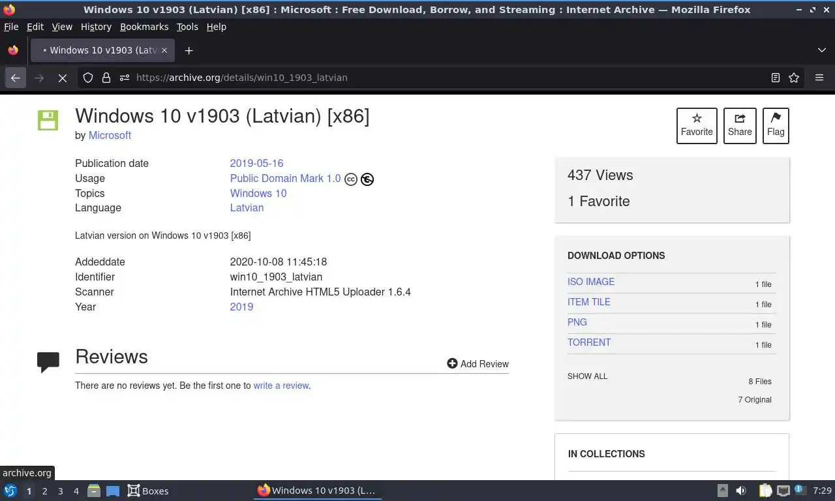This screenshot has width=835, height=501.
Task: Show all download files
Action: click(x=587, y=376)
